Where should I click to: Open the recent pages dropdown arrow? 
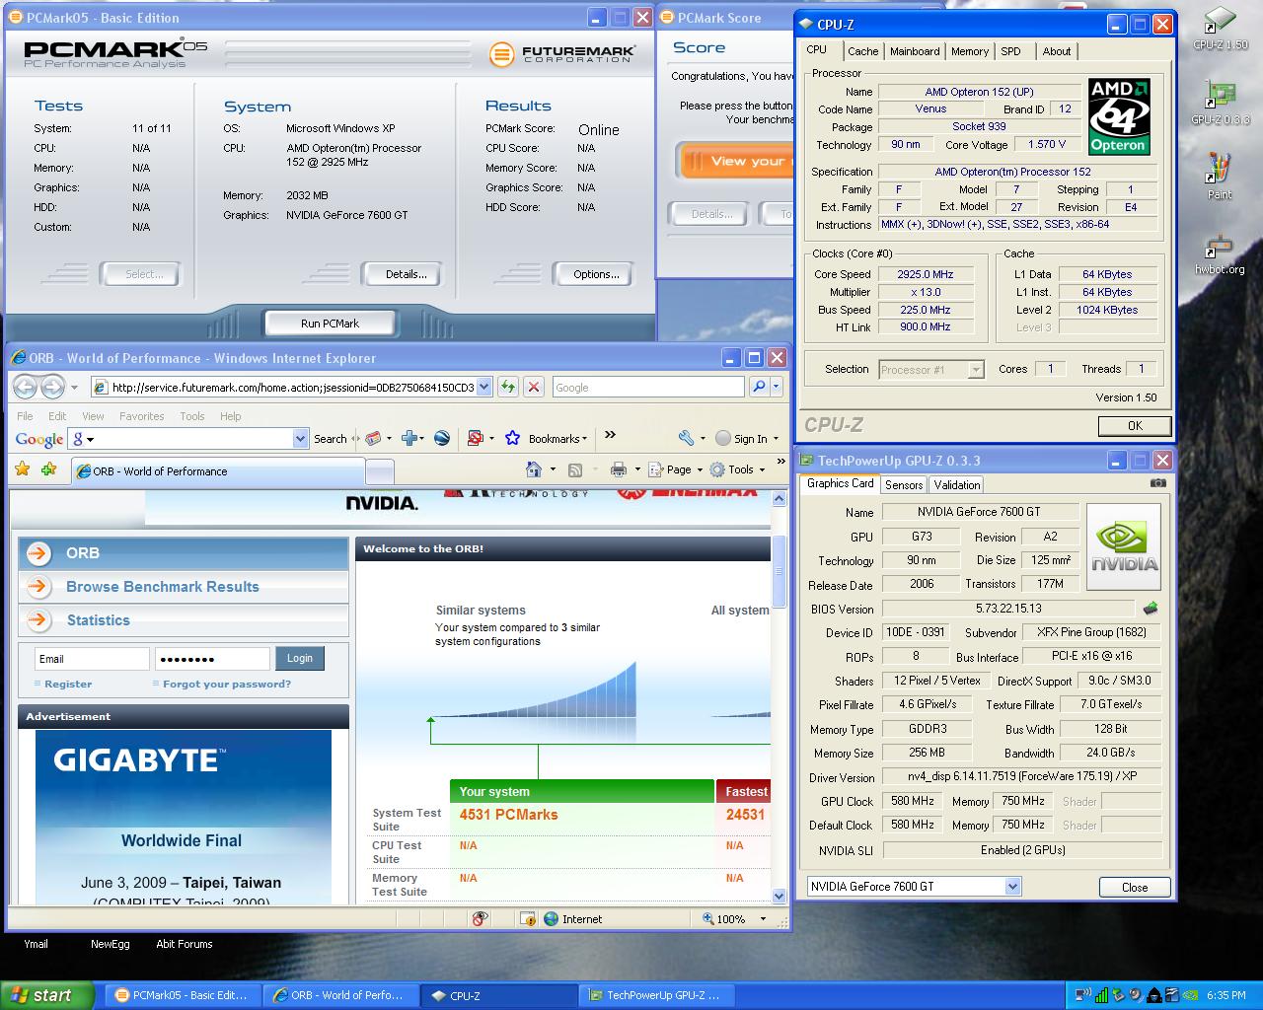click(x=74, y=387)
